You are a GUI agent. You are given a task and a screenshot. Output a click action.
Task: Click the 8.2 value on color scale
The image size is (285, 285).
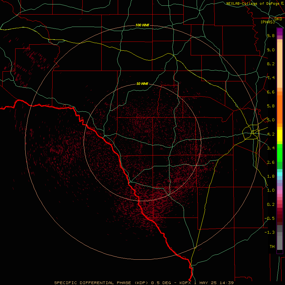coord(271,64)
